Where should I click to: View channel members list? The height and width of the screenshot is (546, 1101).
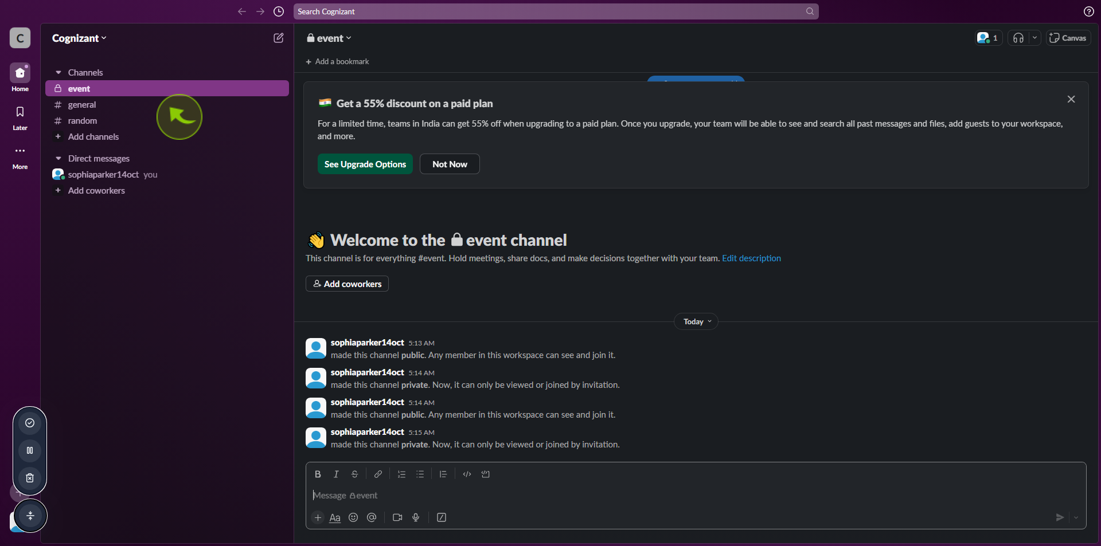(988, 38)
